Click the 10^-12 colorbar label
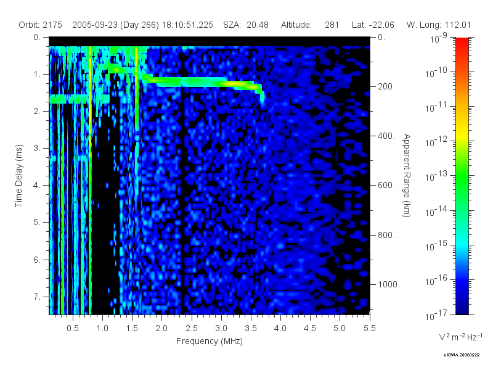493x370 pixels. [436, 142]
